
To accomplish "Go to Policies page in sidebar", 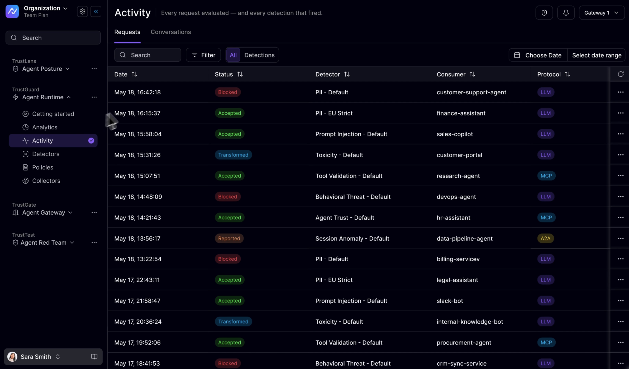I will coord(53,167).
